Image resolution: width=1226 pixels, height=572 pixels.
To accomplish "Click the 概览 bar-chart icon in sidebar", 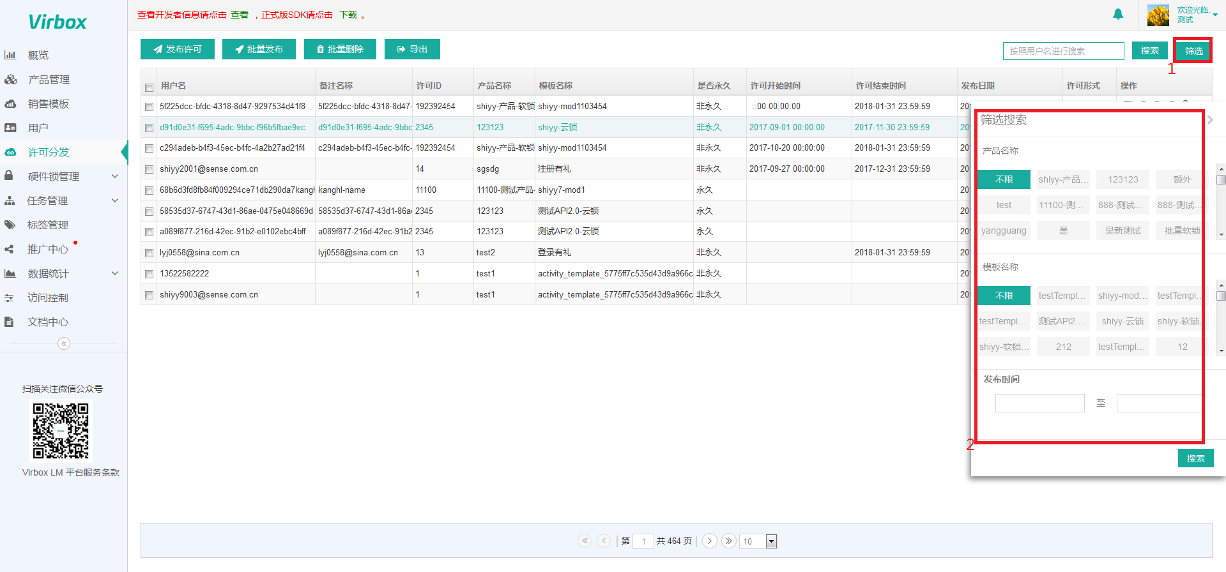I will [x=10, y=55].
